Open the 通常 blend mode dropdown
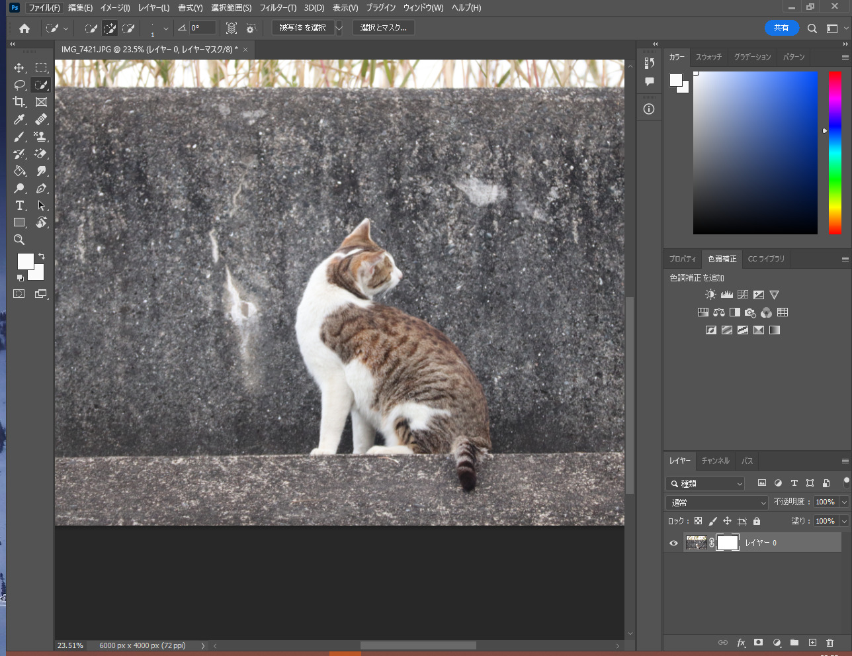 [x=717, y=502]
